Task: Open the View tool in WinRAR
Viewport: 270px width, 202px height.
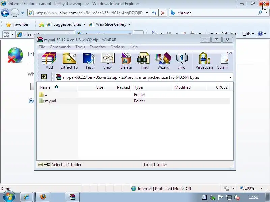Action: click(107, 61)
